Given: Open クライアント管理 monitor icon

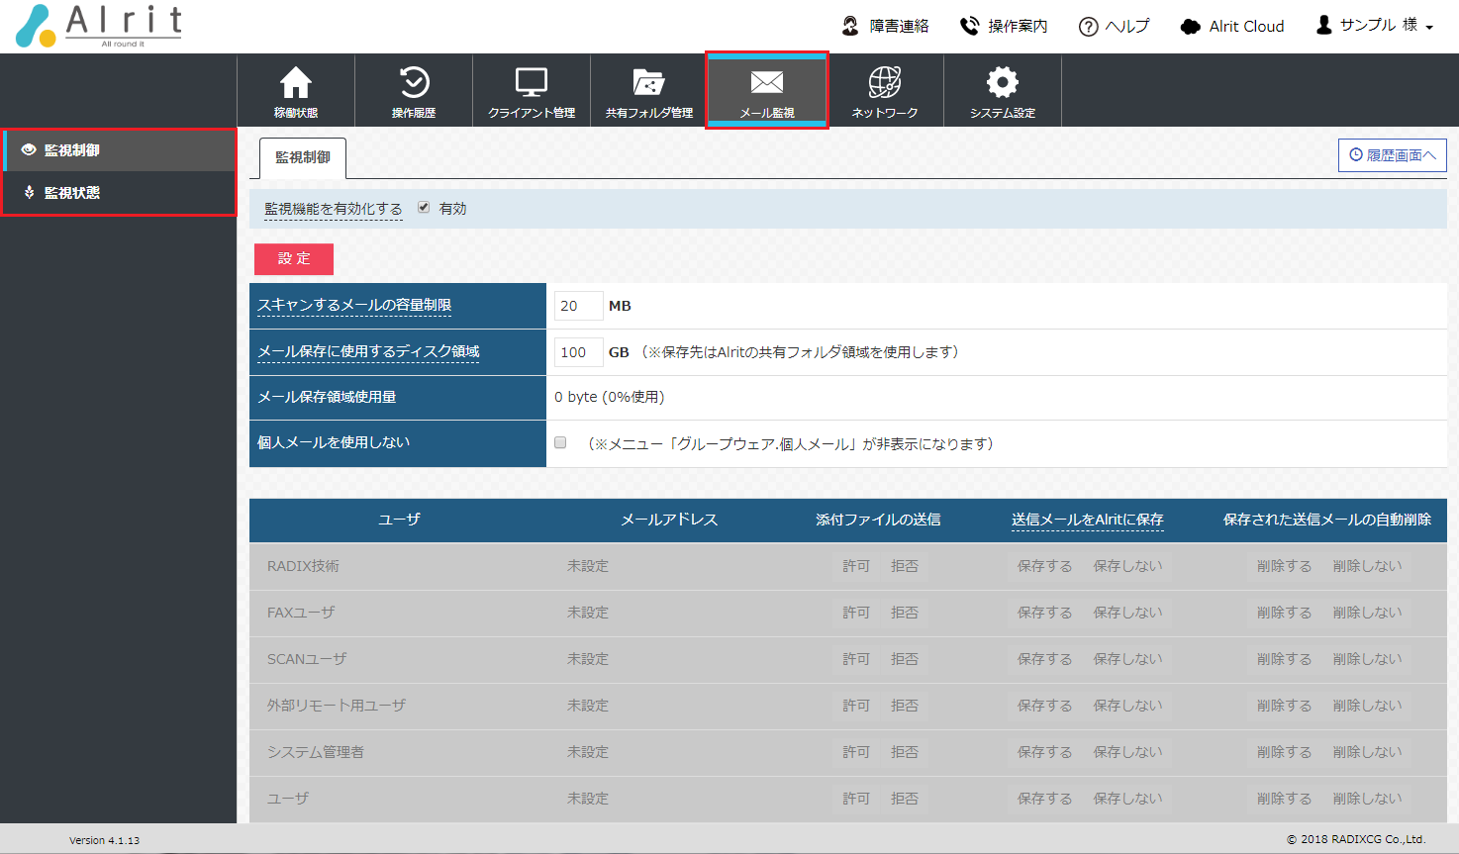Looking at the screenshot, I should click(x=532, y=83).
